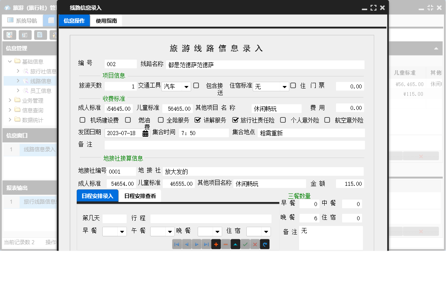Go to the next record using arrow icon
Screen dimensions: 446x286
pos(196,244)
